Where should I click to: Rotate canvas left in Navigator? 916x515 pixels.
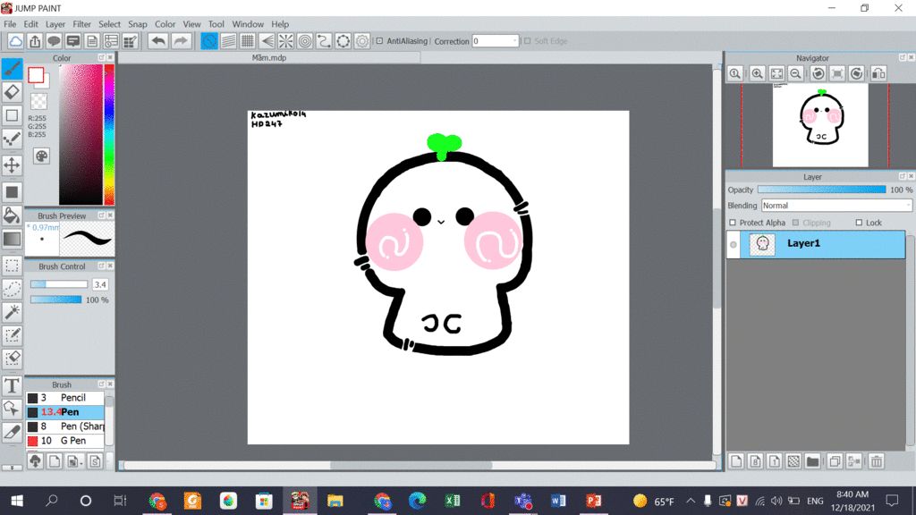coord(818,73)
